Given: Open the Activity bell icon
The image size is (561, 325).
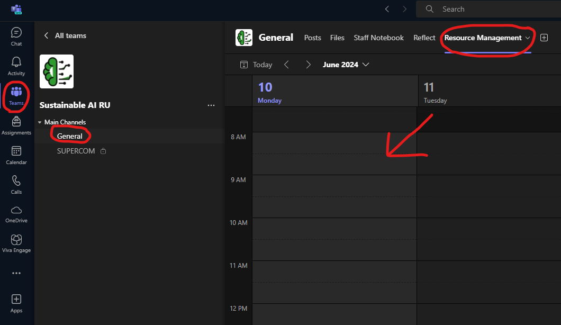Looking at the screenshot, I should pos(16,66).
